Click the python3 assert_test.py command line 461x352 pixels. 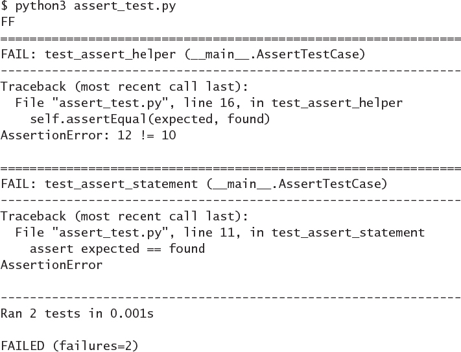96,6
